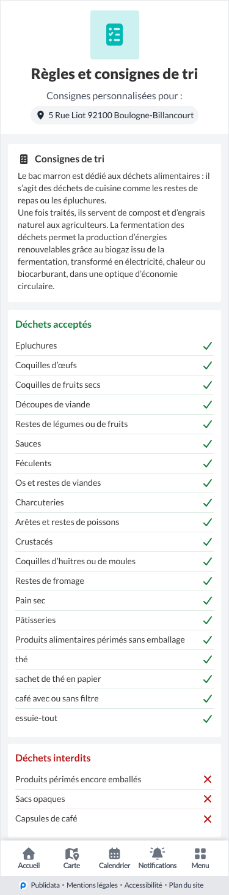
Task: Click the Publidata footer link
Action: coord(45,885)
